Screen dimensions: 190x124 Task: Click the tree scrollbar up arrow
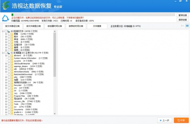click(55, 31)
